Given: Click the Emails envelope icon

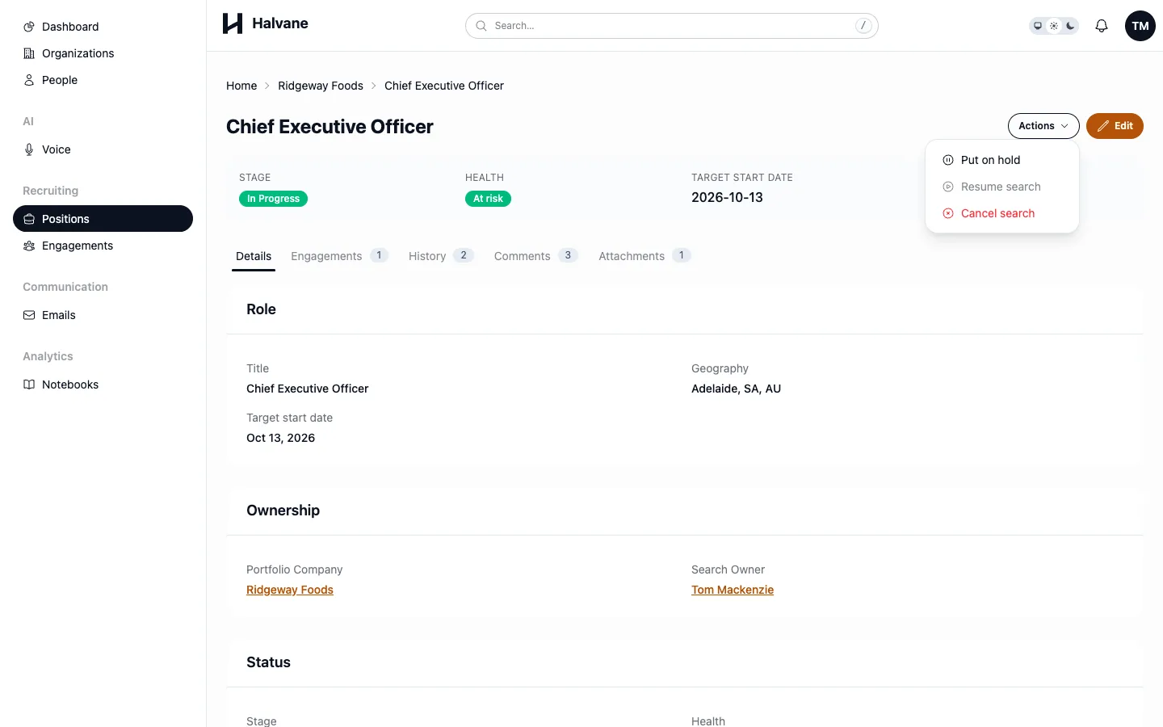Looking at the screenshot, I should coord(29,315).
